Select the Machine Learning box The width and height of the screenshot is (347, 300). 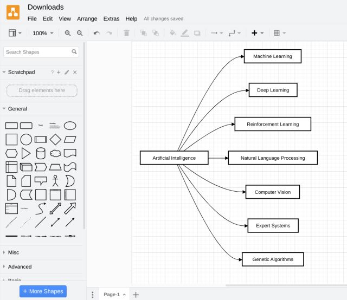coord(273,56)
